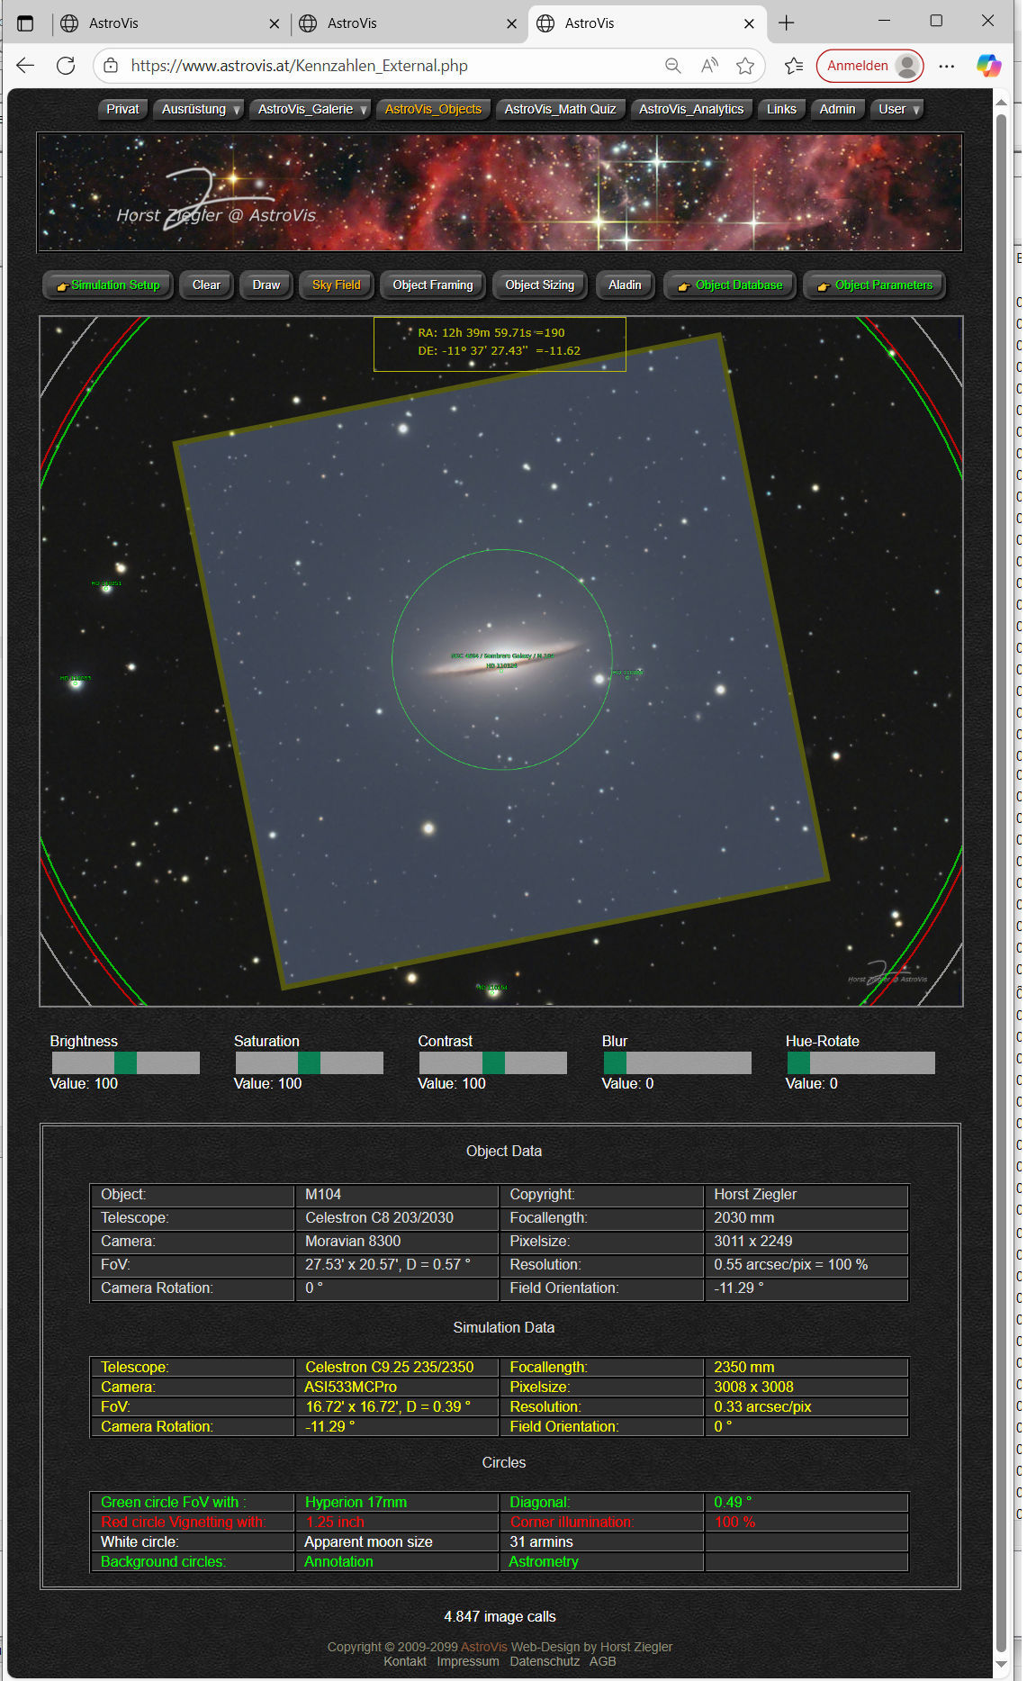This screenshot has width=1027, height=1681.
Task: Click the zoom out magnifier in address bar
Action: [x=672, y=66]
